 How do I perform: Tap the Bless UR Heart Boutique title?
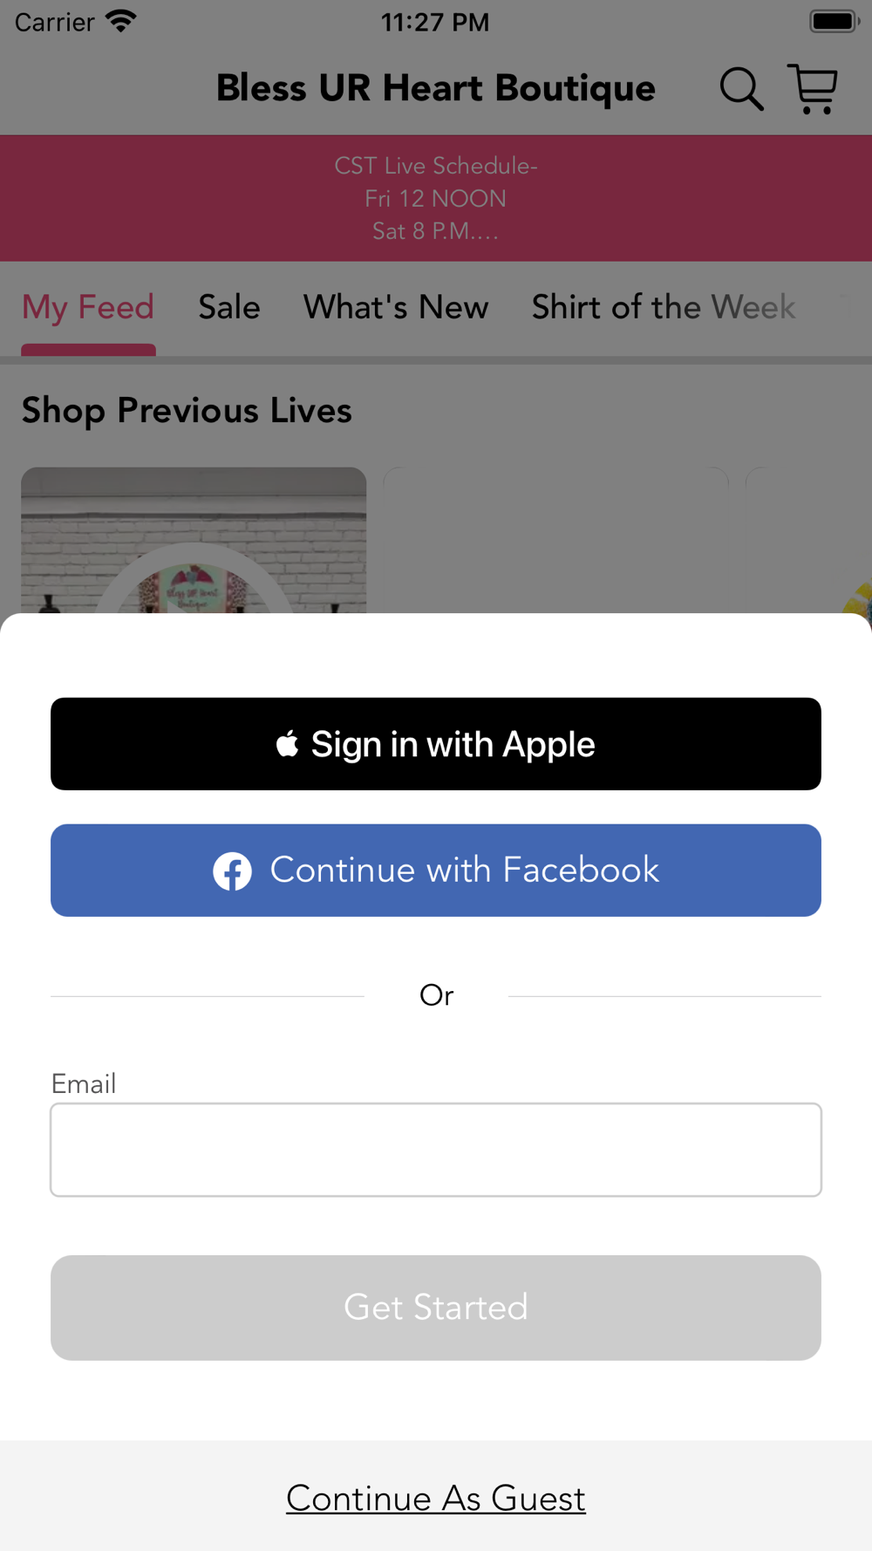[436, 88]
